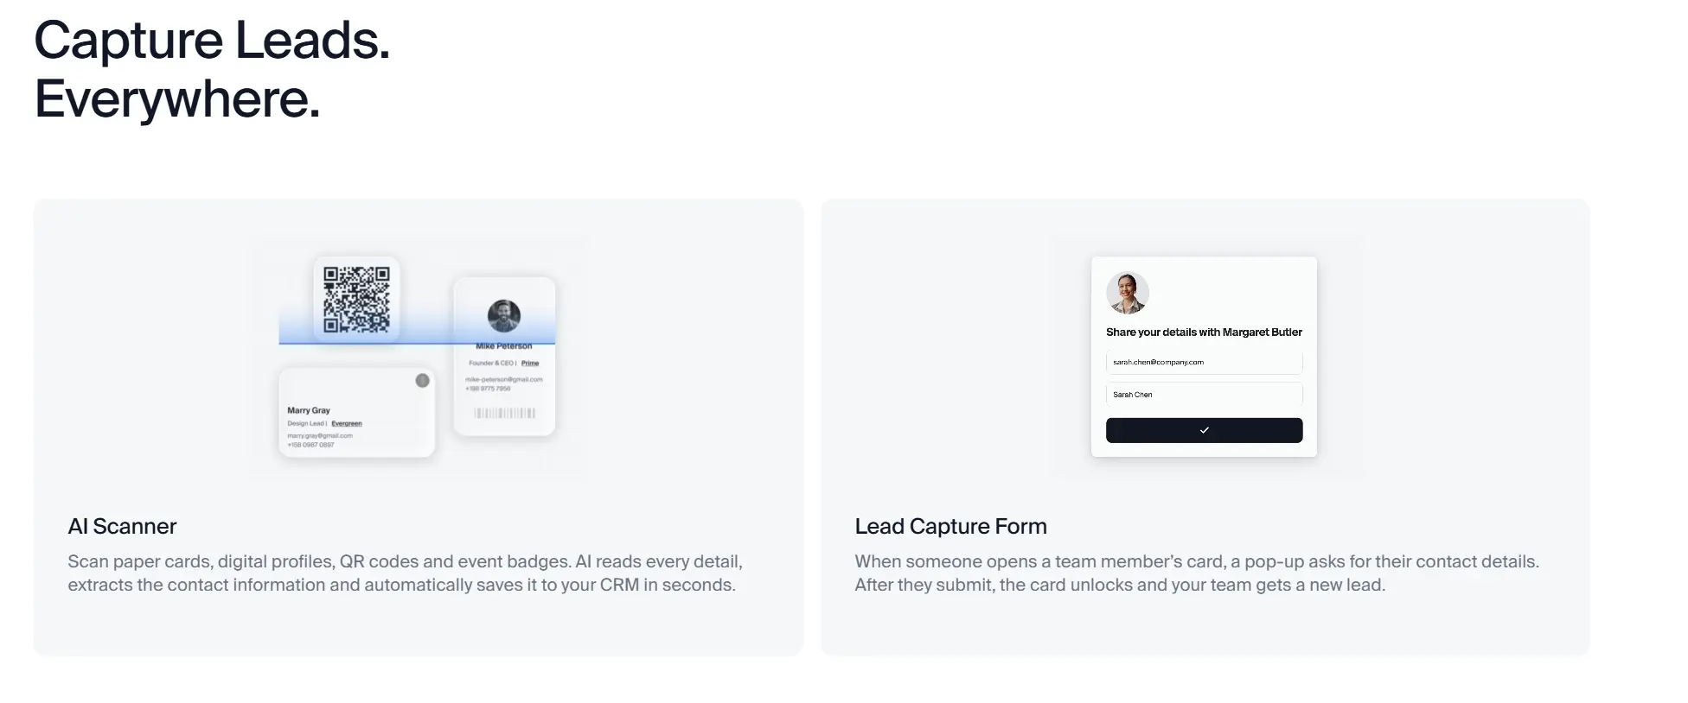
Task: Click the name field containing Sarah Chen
Action: 1204,394
